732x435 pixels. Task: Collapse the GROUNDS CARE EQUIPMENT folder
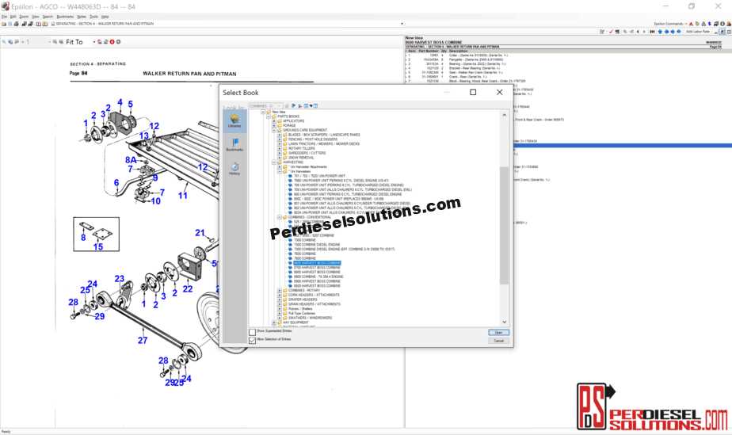click(274, 130)
